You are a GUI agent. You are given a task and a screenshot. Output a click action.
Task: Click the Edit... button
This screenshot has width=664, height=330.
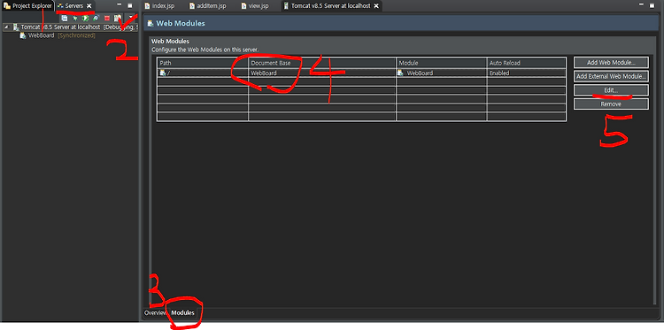click(611, 90)
